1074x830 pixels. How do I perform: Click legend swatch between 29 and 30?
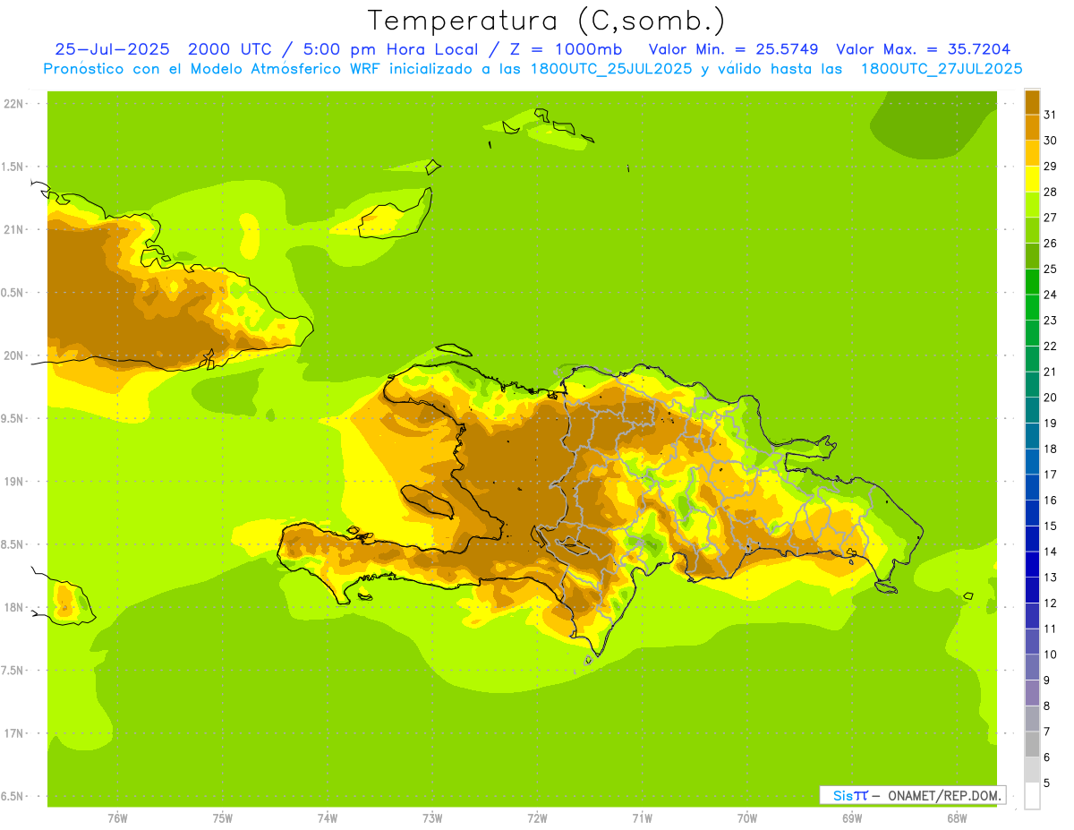pyautogui.click(x=1032, y=153)
